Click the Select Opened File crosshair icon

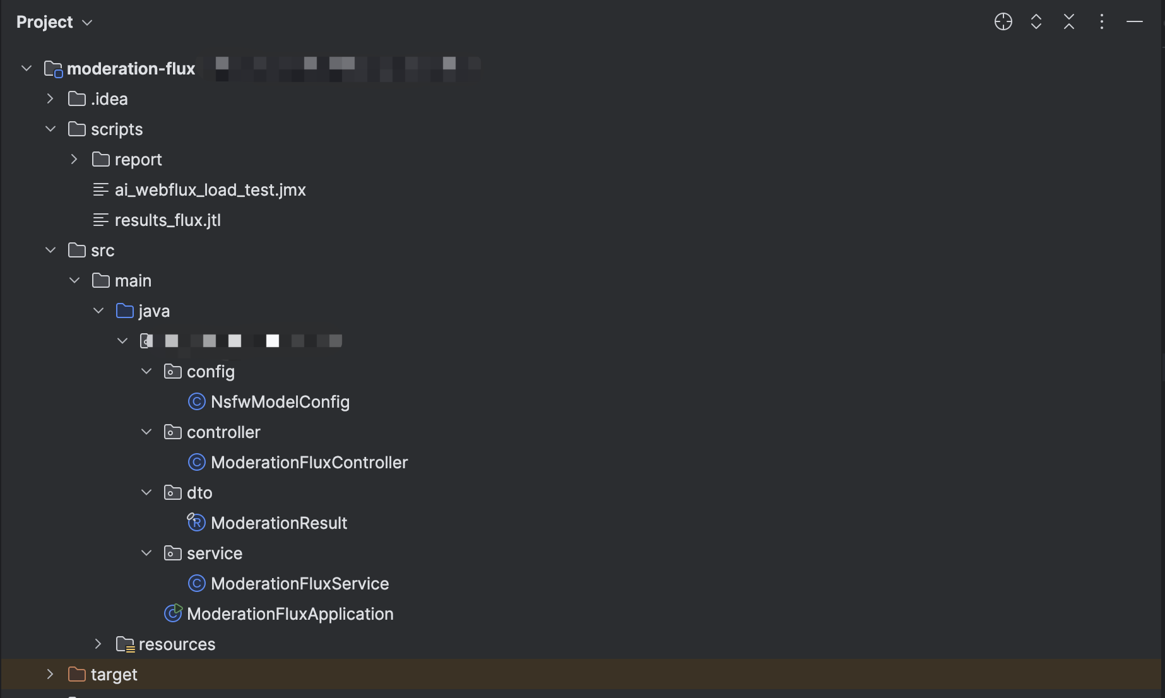tap(1003, 21)
